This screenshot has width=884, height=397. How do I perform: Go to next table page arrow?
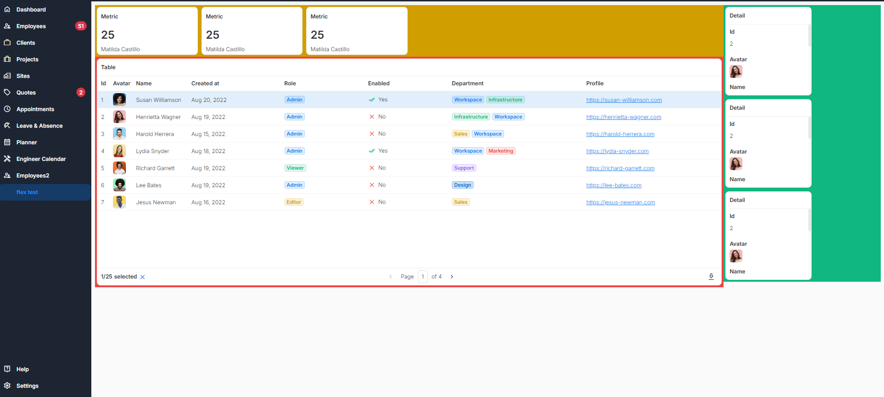(452, 277)
